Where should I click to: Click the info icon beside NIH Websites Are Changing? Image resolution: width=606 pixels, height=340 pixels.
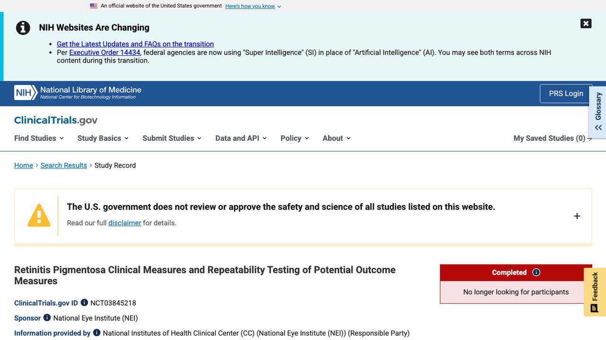(23, 28)
